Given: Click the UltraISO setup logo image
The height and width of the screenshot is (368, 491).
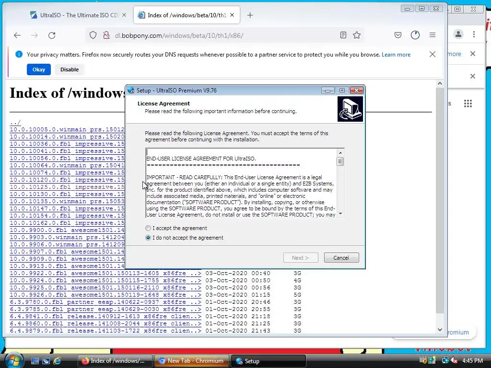Looking at the screenshot, I should click(350, 109).
